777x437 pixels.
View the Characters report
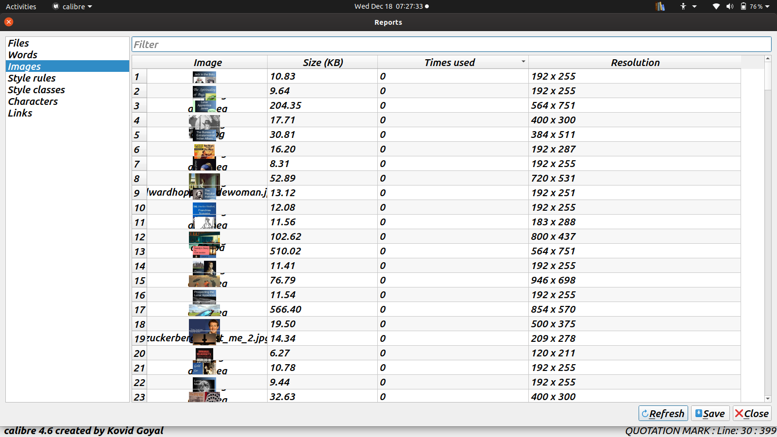pos(67,101)
